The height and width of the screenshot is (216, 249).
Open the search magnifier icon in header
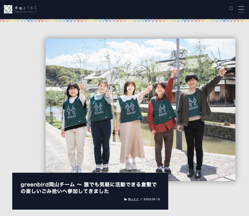point(231,9)
